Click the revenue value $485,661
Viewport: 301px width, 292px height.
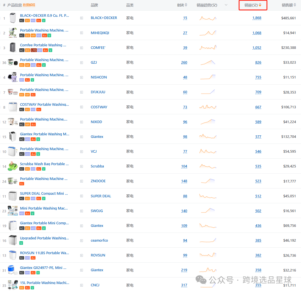(x=289, y=18)
